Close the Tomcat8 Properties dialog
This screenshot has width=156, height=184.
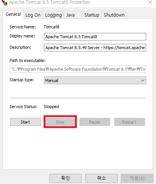tap(150, 2)
